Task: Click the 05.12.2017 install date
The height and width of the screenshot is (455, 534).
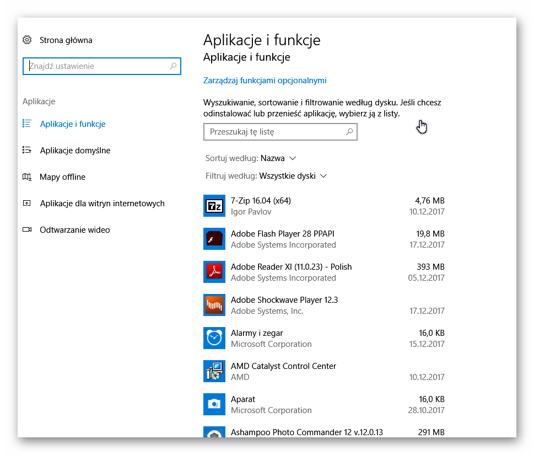Action: (427, 278)
